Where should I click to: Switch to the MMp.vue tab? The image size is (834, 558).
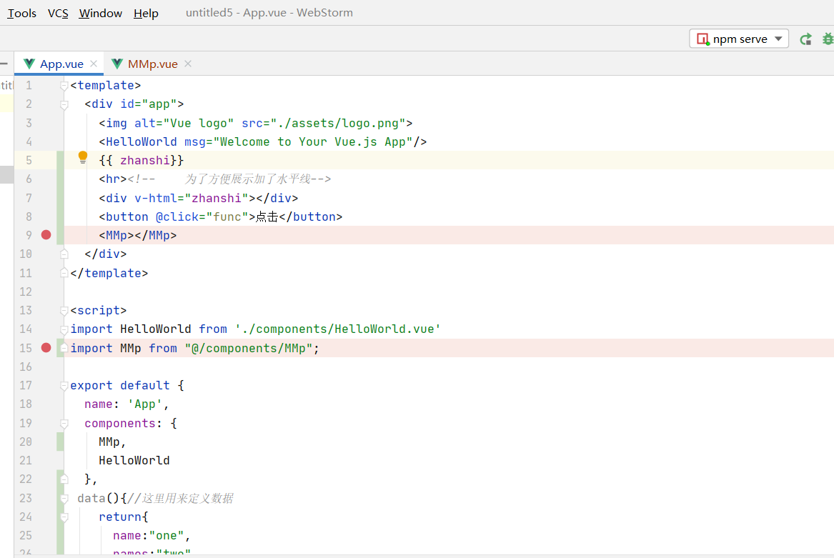(x=152, y=64)
